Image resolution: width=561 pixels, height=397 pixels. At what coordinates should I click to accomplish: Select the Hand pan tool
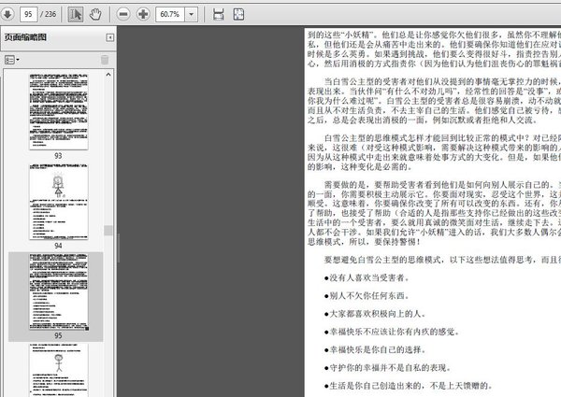point(95,14)
